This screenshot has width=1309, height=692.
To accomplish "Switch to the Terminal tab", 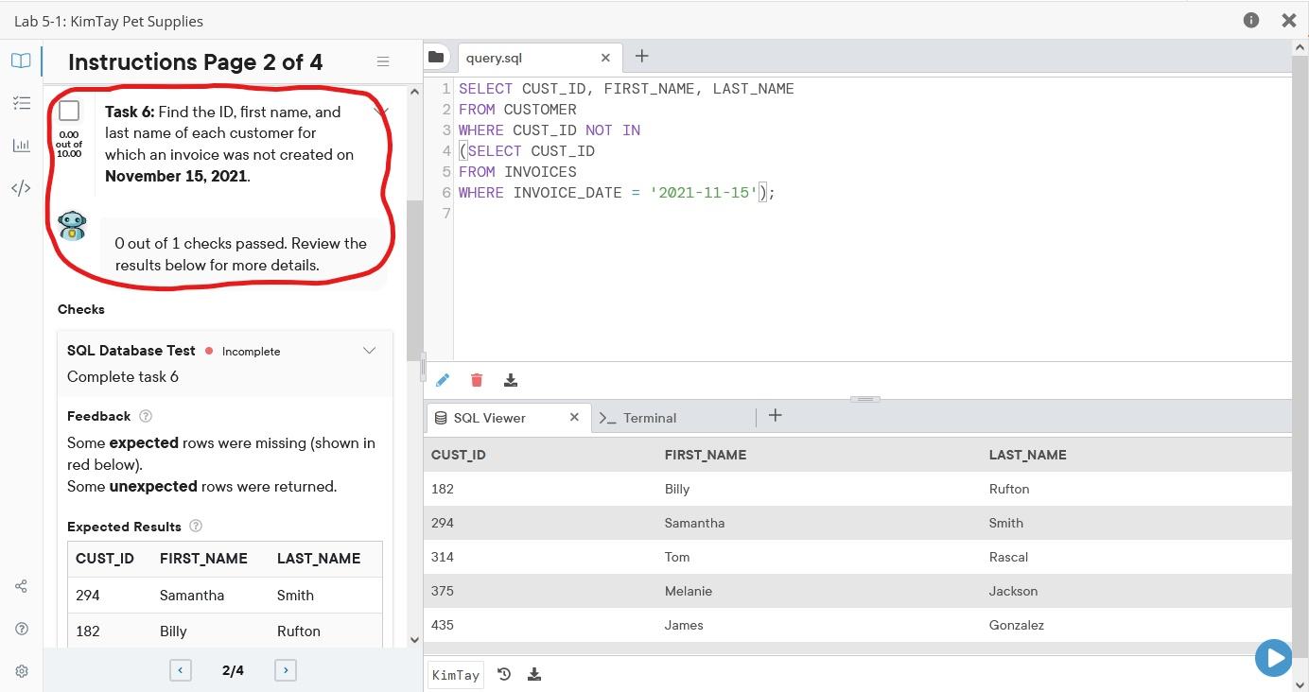I will (x=651, y=417).
